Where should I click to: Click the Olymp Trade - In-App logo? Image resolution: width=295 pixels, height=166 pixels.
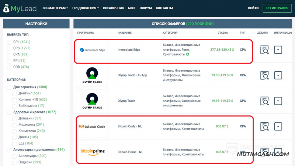[92, 75]
